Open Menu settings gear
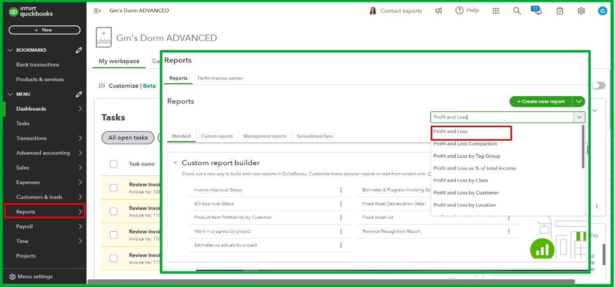The image size is (615, 287). [x=12, y=277]
